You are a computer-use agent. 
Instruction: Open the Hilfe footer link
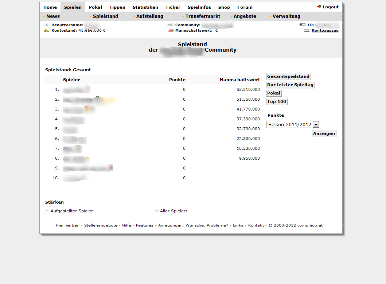(126, 225)
